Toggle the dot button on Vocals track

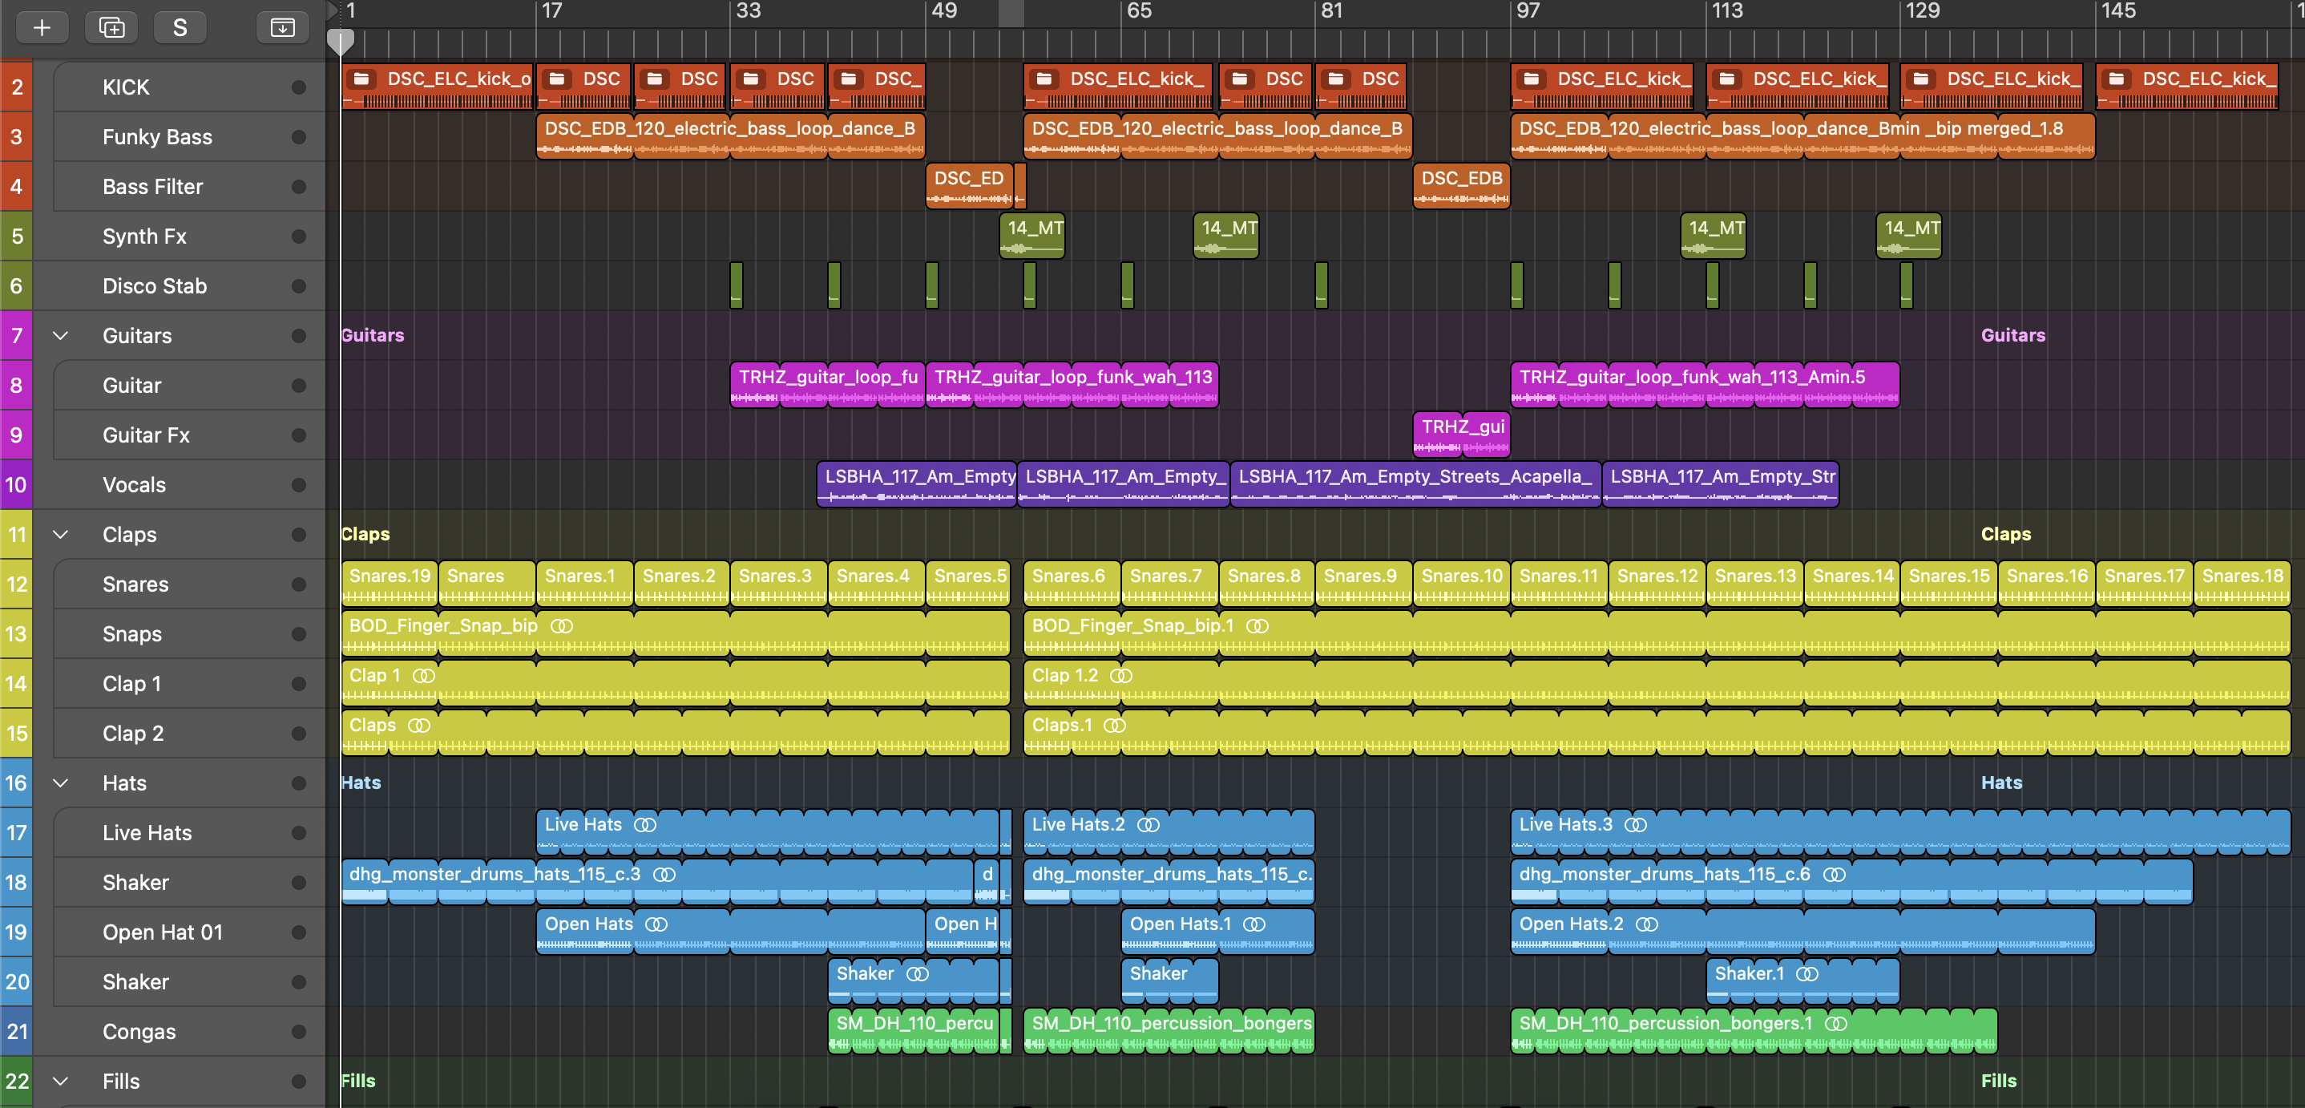[299, 485]
